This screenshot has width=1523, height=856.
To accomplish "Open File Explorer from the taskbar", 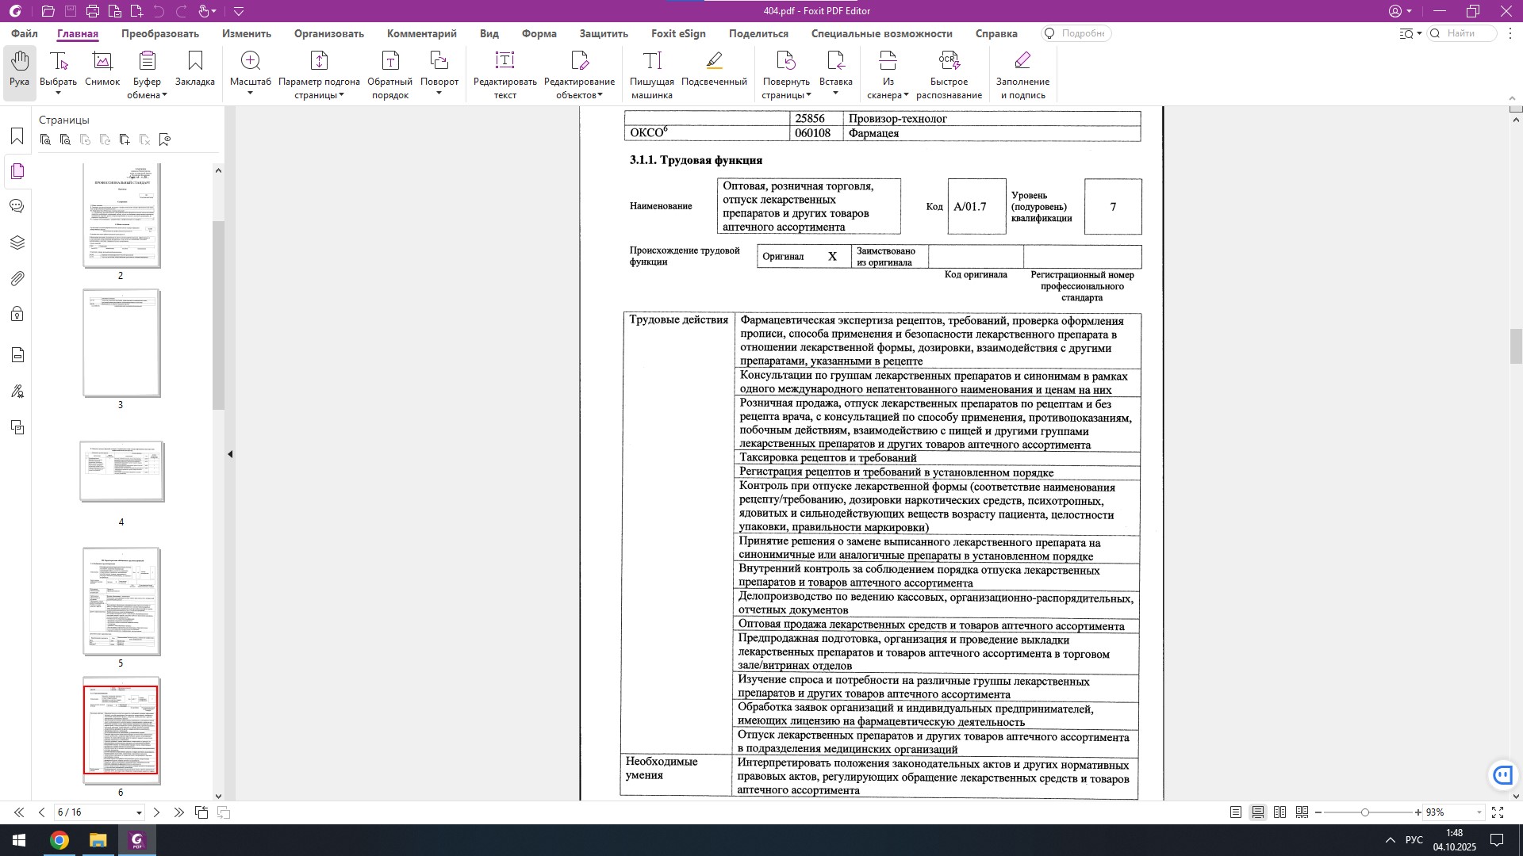I will pos(98,840).
